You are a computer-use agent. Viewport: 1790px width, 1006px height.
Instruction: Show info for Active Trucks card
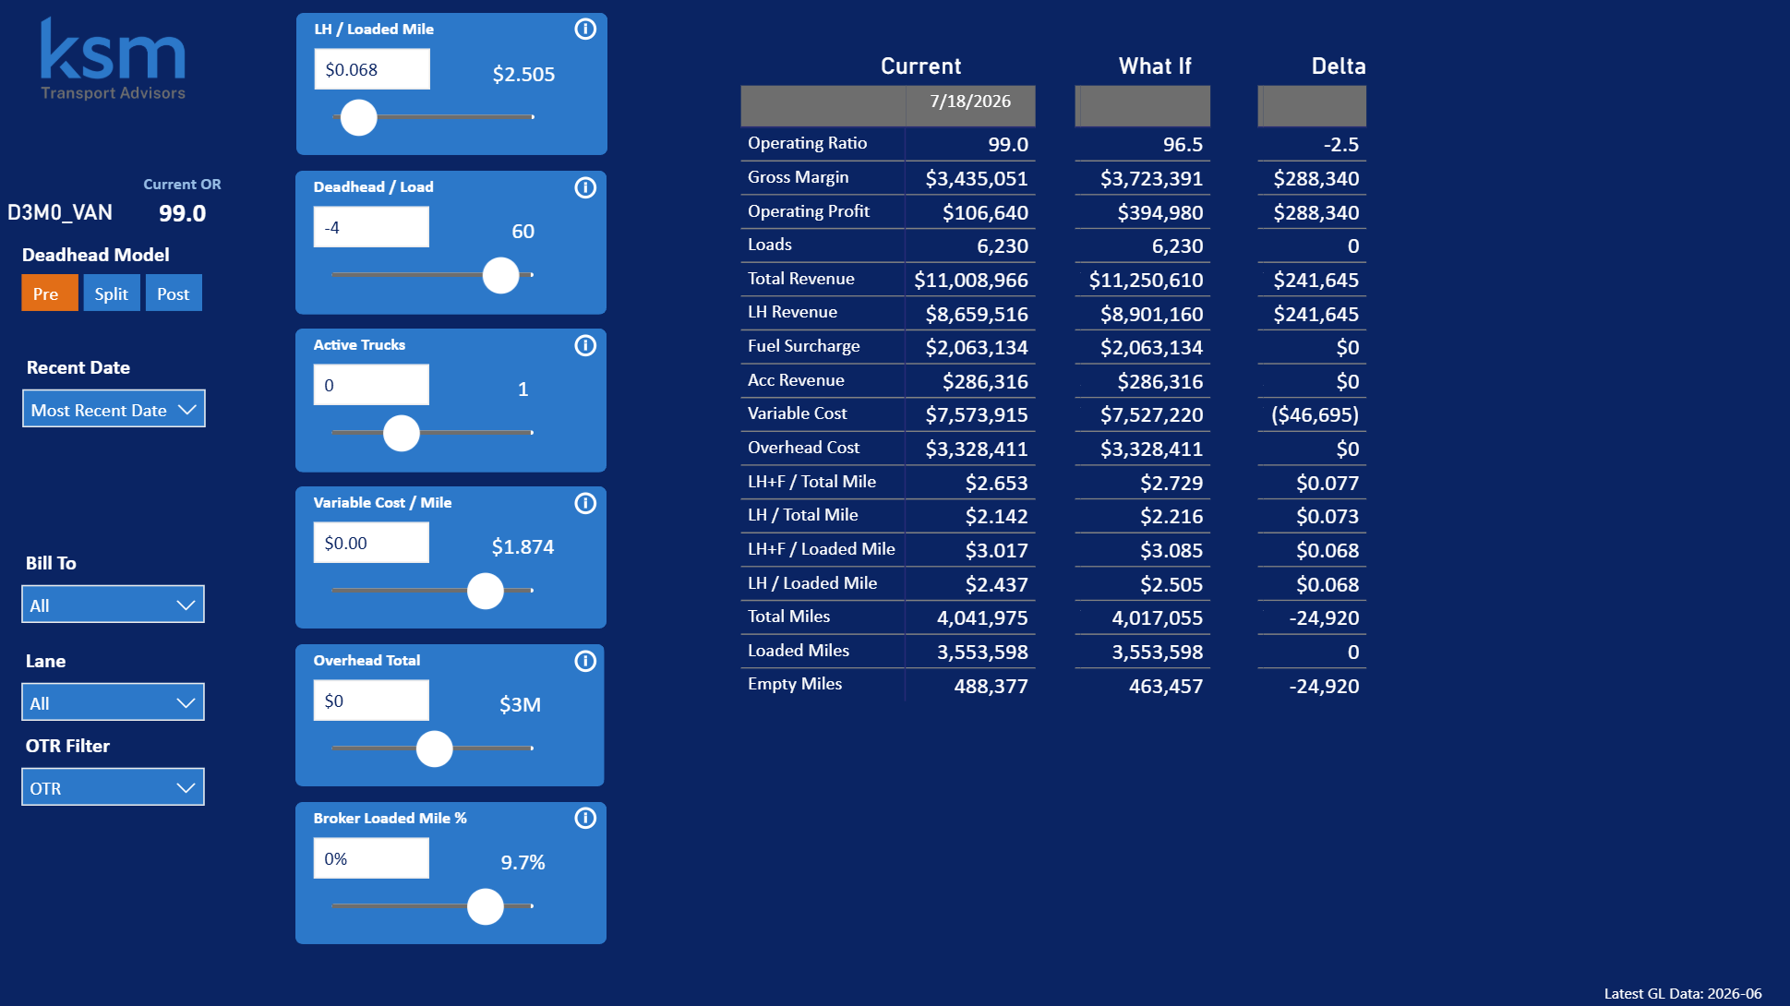tap(585, 345)
